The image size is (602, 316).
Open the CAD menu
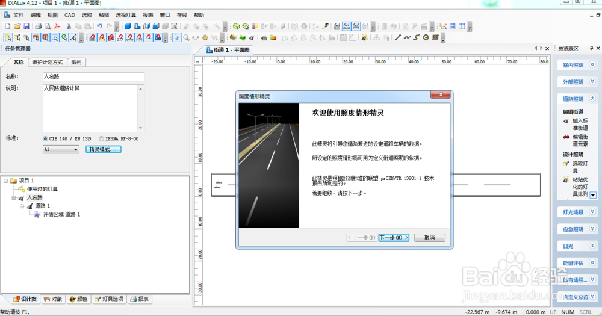[69, 15]
